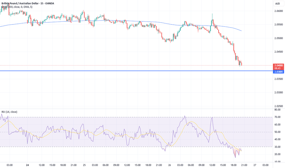Click the 2.03500 price scale label
Screen dimensions: 285x168
click(279, 79)
